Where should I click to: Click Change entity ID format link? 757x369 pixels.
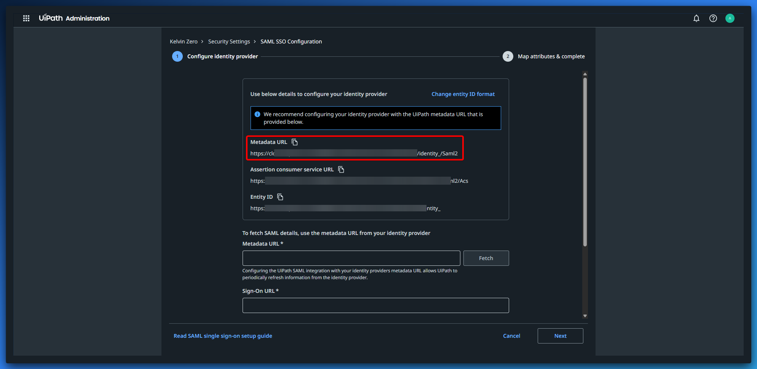click(463, 94)
